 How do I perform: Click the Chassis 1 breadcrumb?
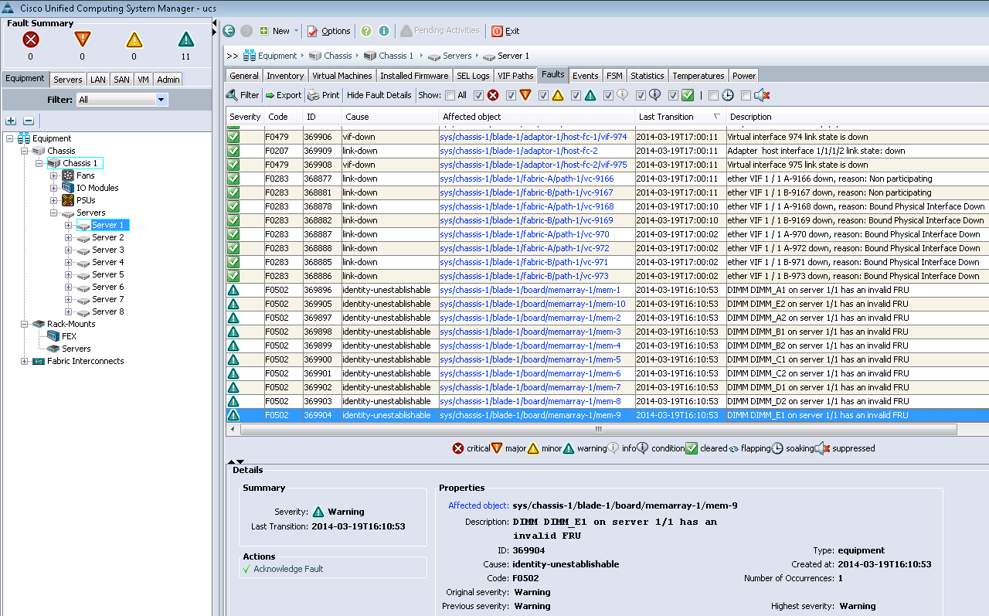396,56
